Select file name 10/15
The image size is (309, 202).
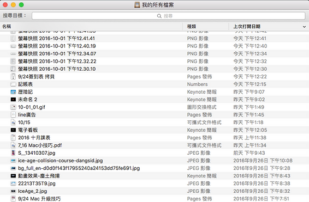(24, 123)
